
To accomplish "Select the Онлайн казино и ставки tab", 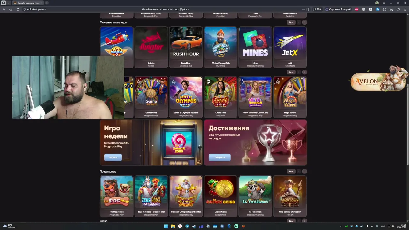I will pyautogui.click(x=28, y=3).
